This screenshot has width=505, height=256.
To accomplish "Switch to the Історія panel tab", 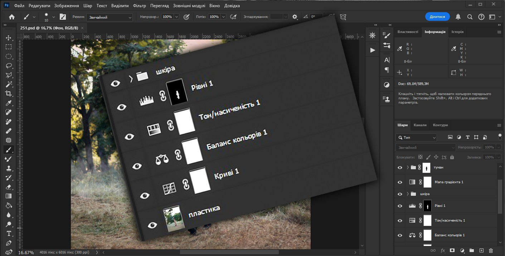I will tap(457, 32).
